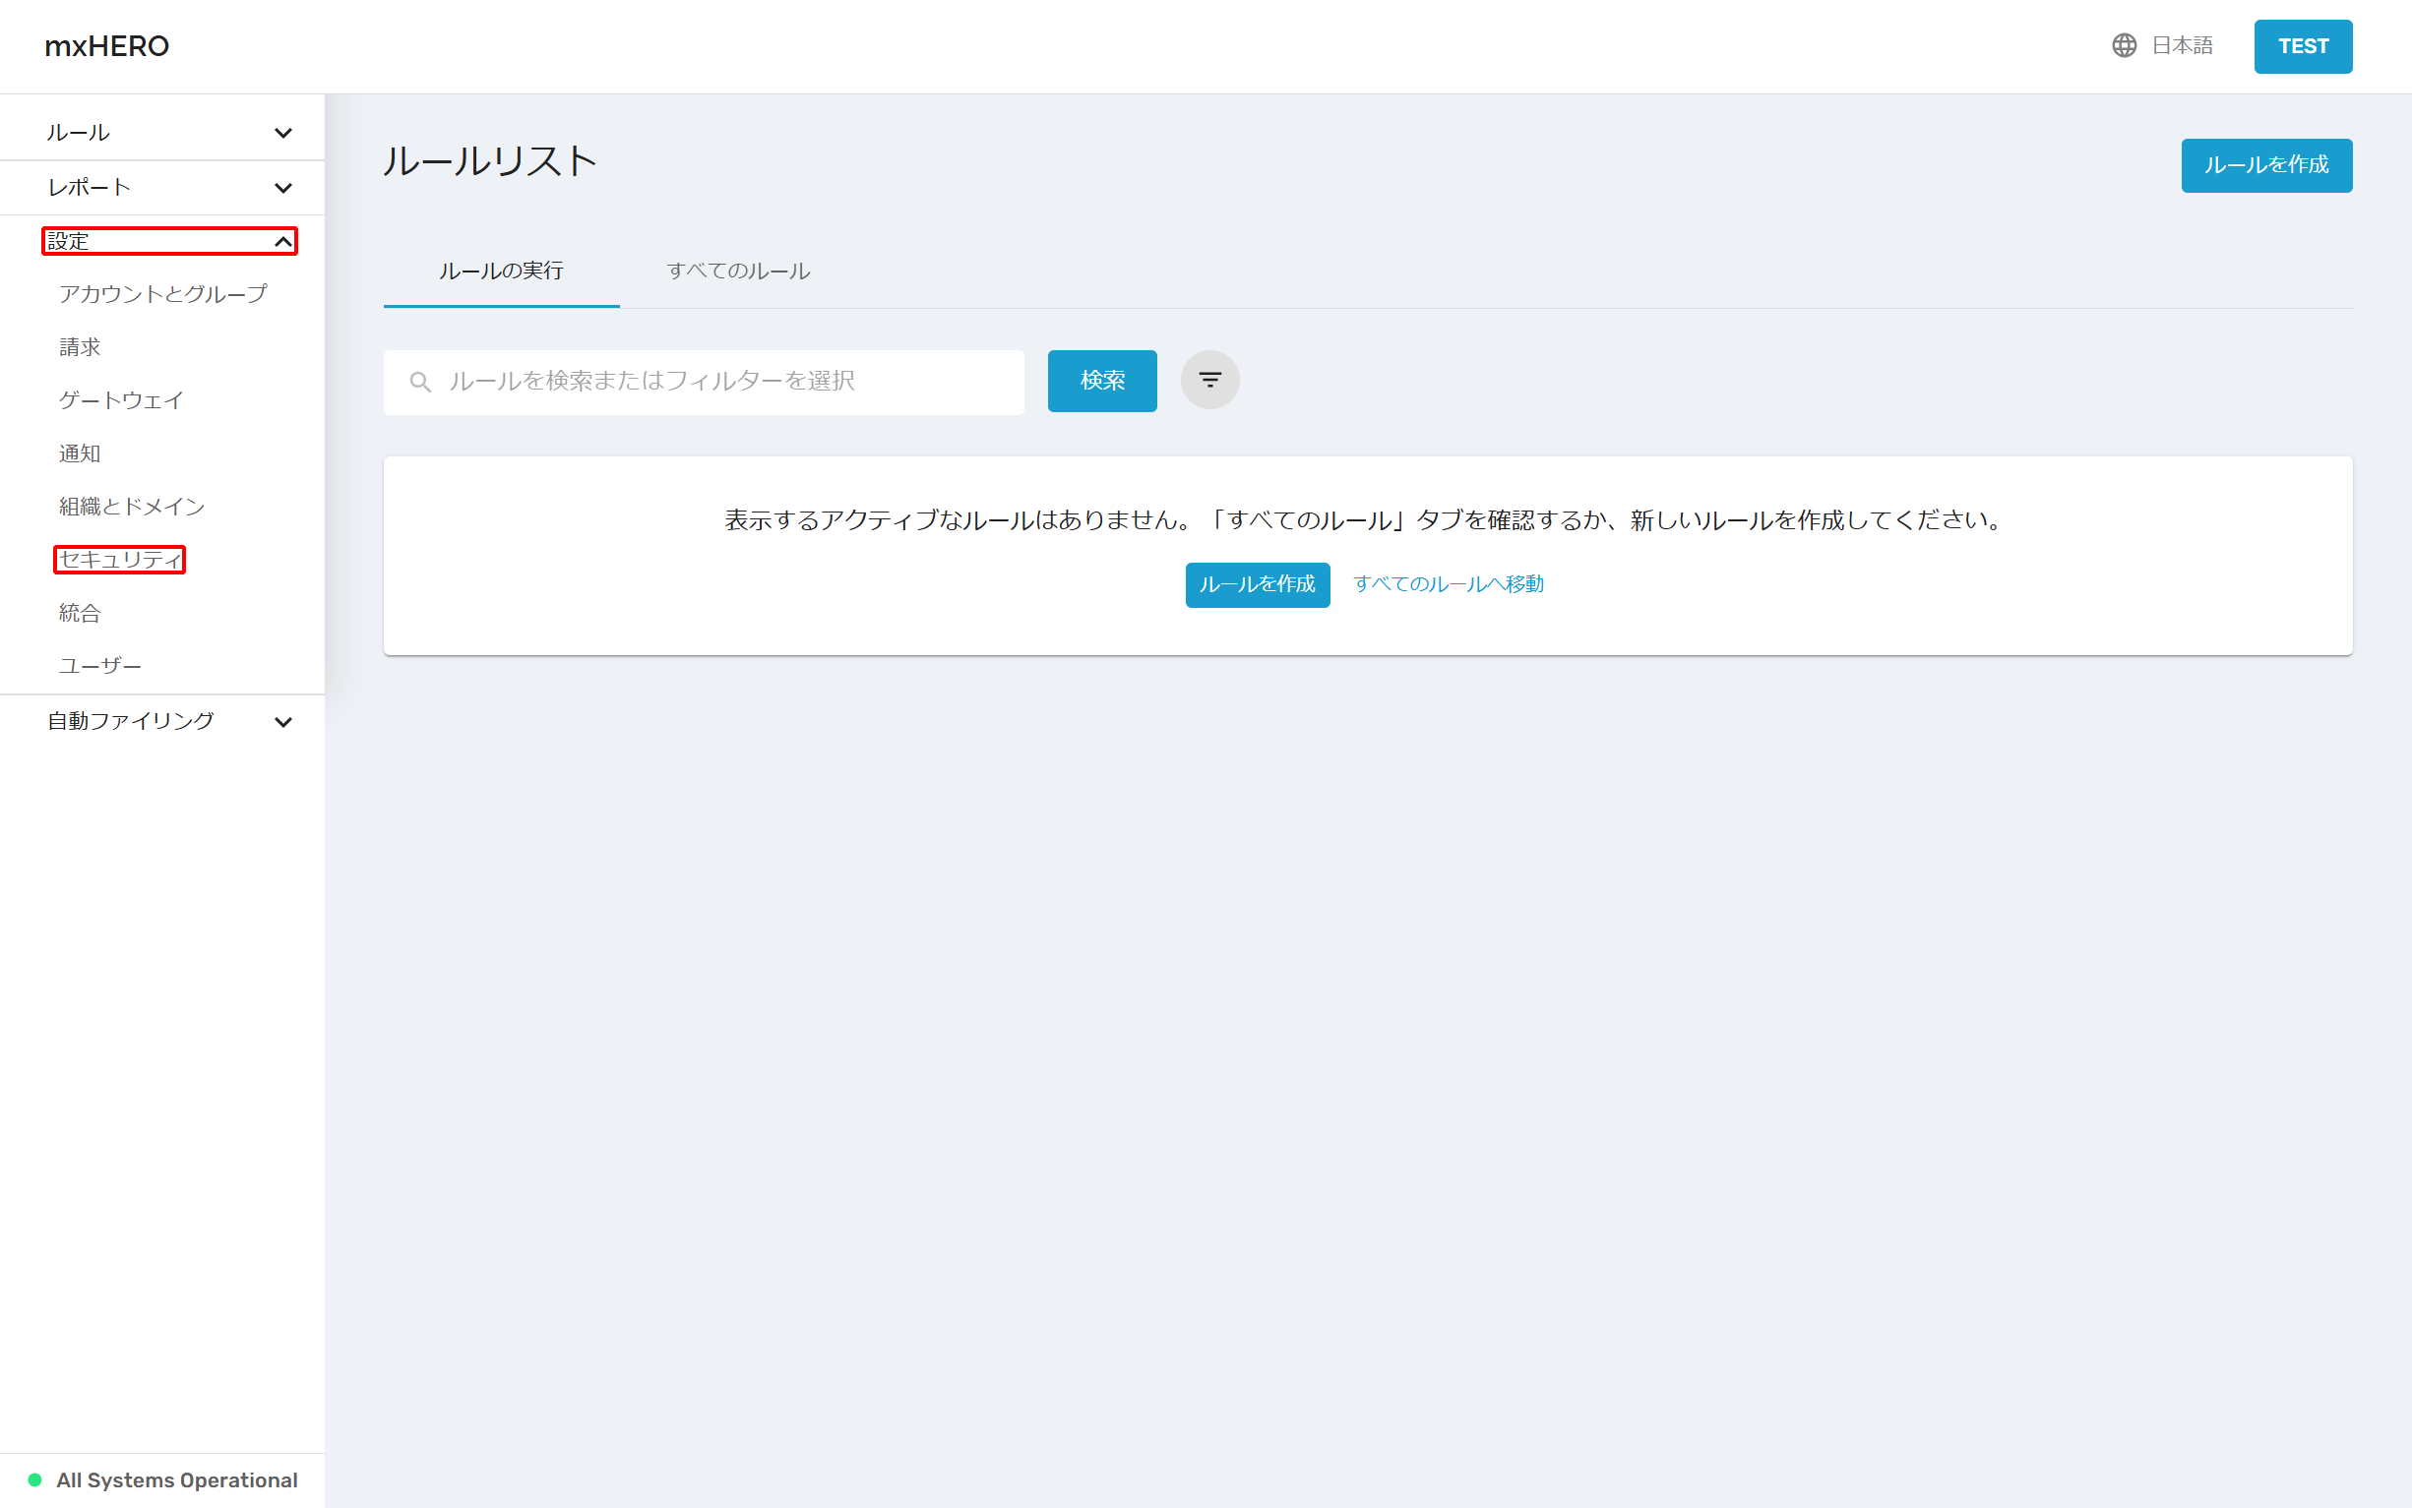Image resolution: width=2412 pixels, height=1508 pixels.
Task: Open the filter options icon button
Action: pyautogui.click(x=1209, y=380)
